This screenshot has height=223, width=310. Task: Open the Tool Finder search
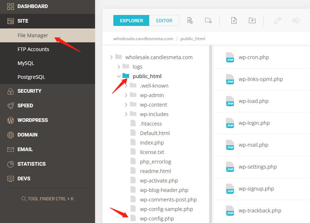[48, 199]
